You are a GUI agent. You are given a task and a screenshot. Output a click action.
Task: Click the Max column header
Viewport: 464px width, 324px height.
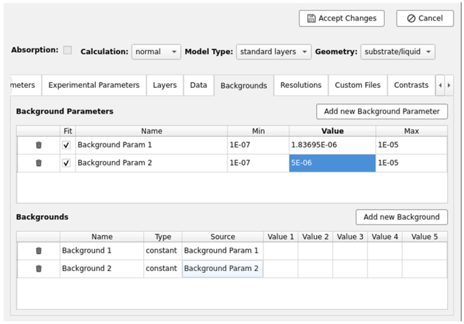click(411, 131)
